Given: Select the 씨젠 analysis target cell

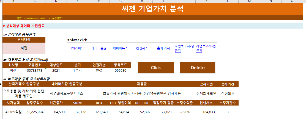Looking at the screenshot, I should (x=24, y=48).
